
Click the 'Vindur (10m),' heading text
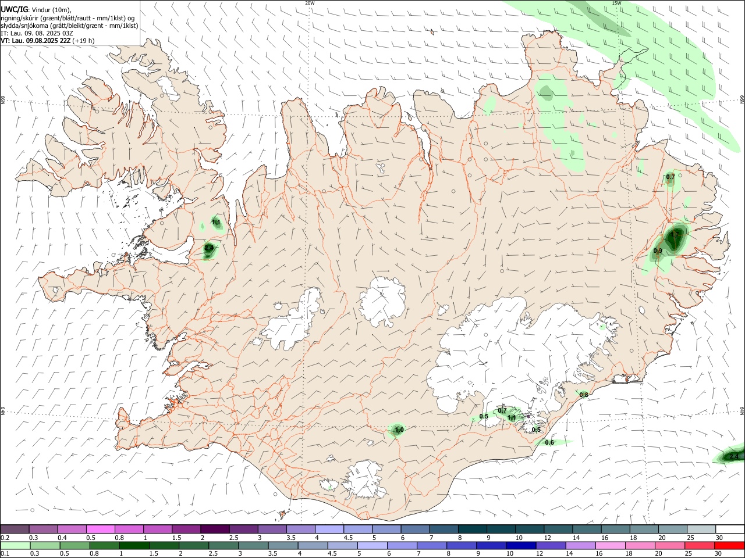pyautogui.click(x=51, y=10)
